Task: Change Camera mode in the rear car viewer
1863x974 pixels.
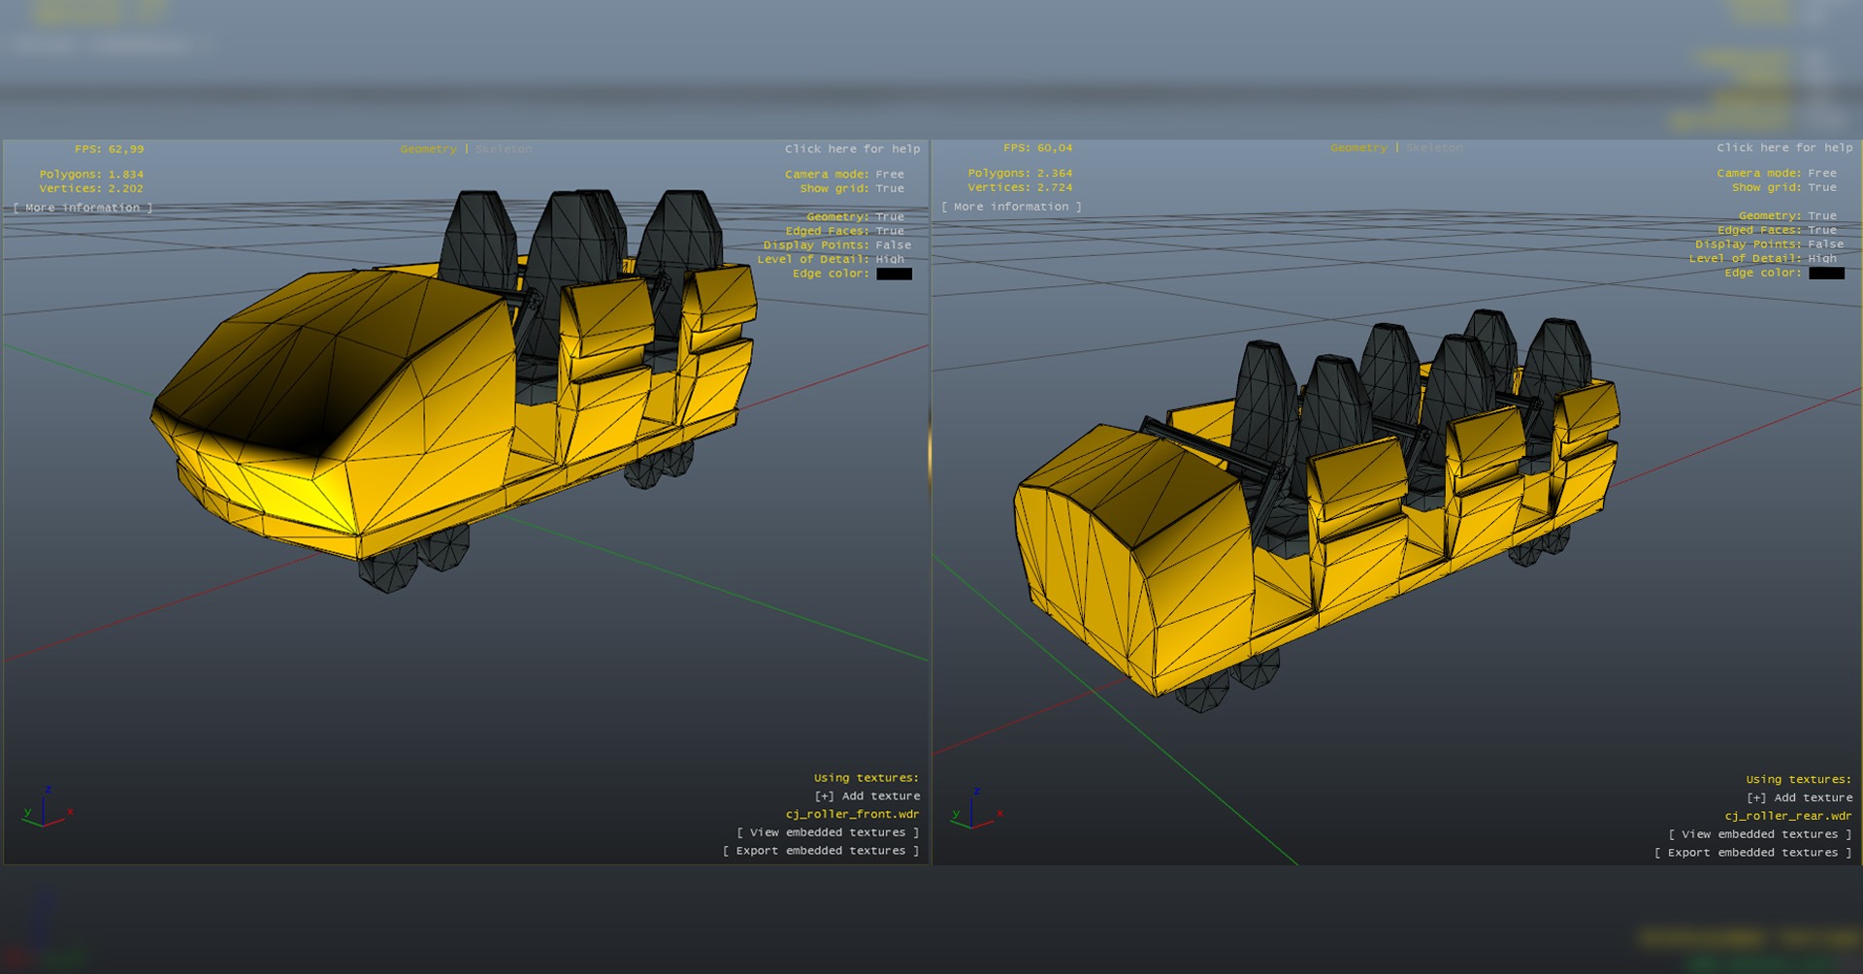Action: point(1821,173)
